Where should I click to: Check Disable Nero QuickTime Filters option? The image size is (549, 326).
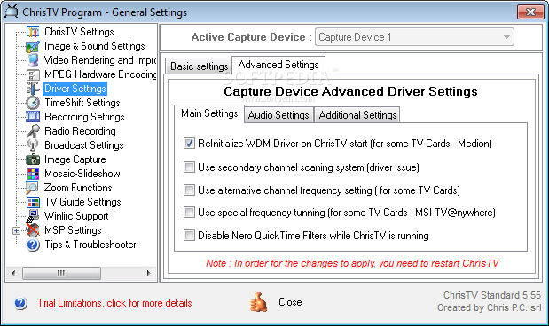(x=189, y=235)
